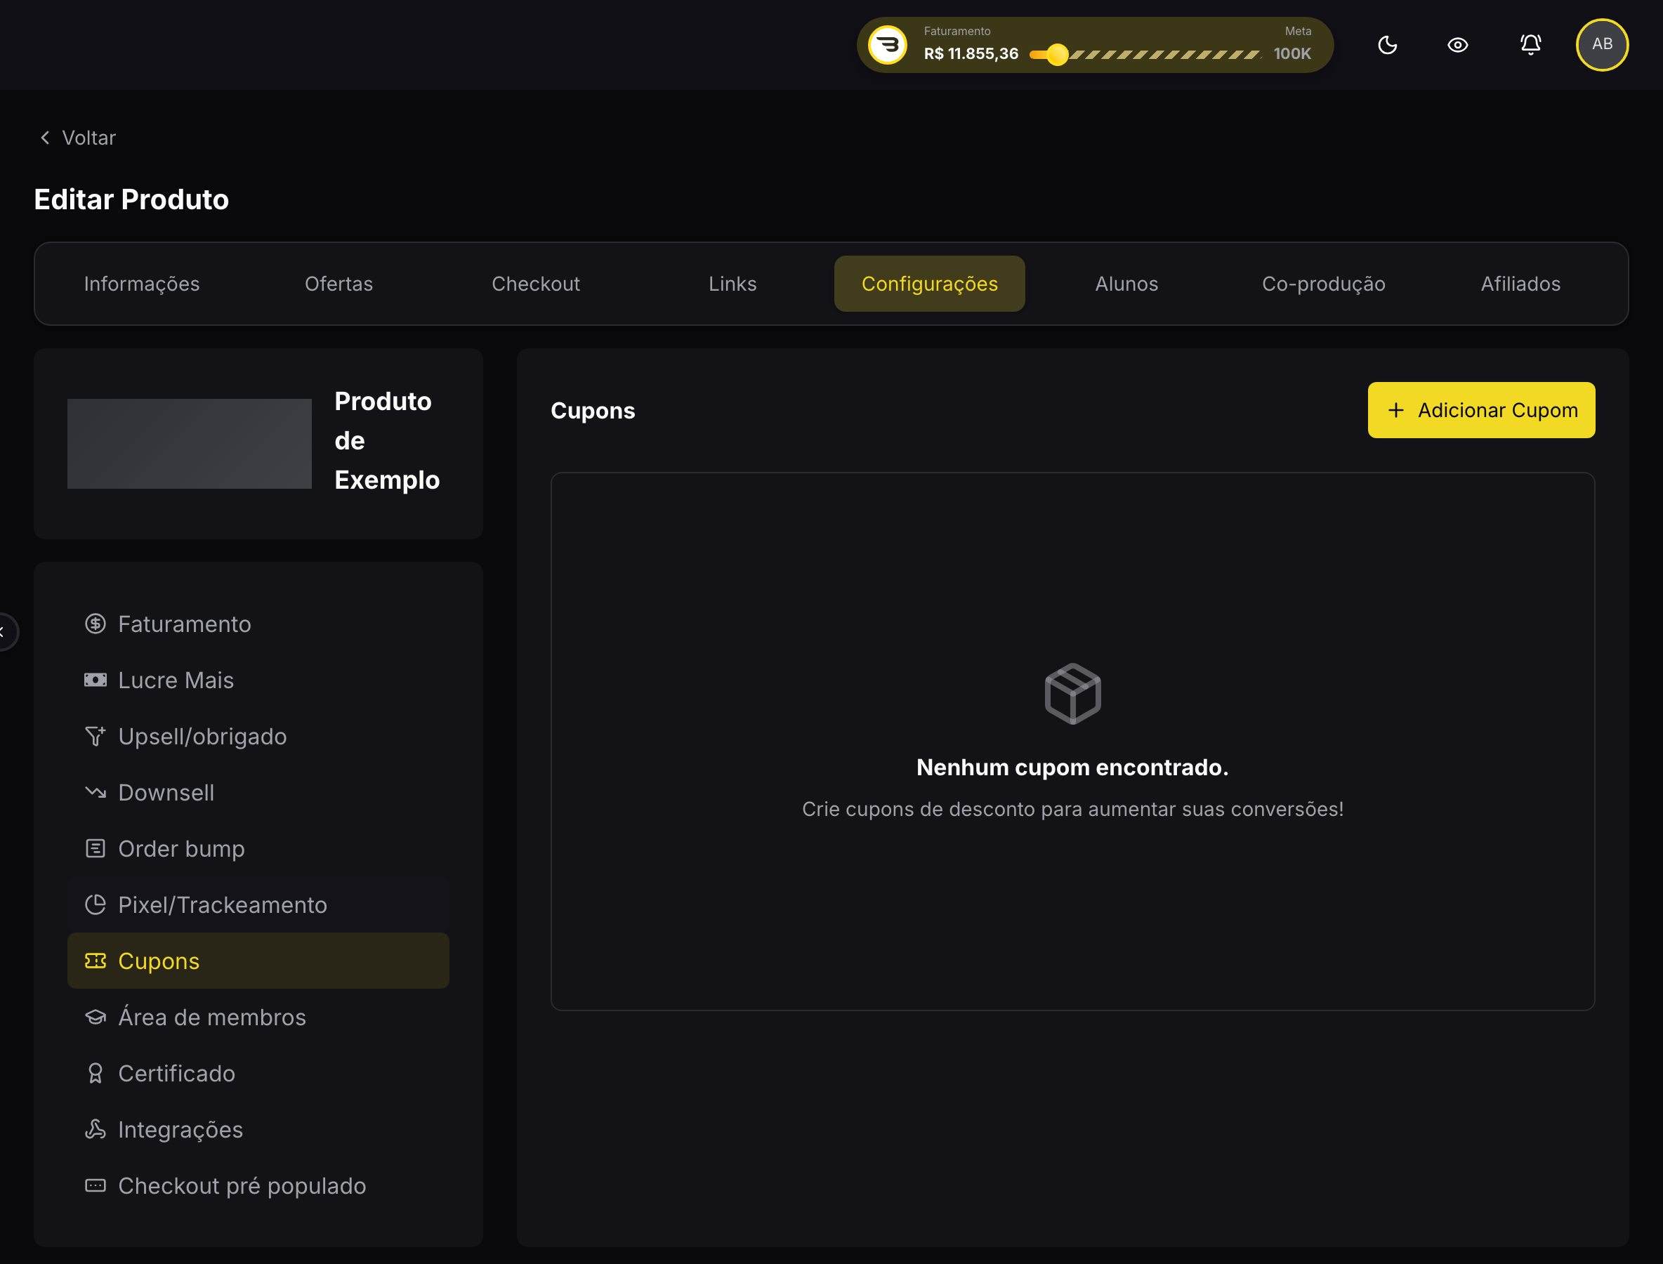Select the Configurações tab
1663x1264 pixels.
pos(929,284)
